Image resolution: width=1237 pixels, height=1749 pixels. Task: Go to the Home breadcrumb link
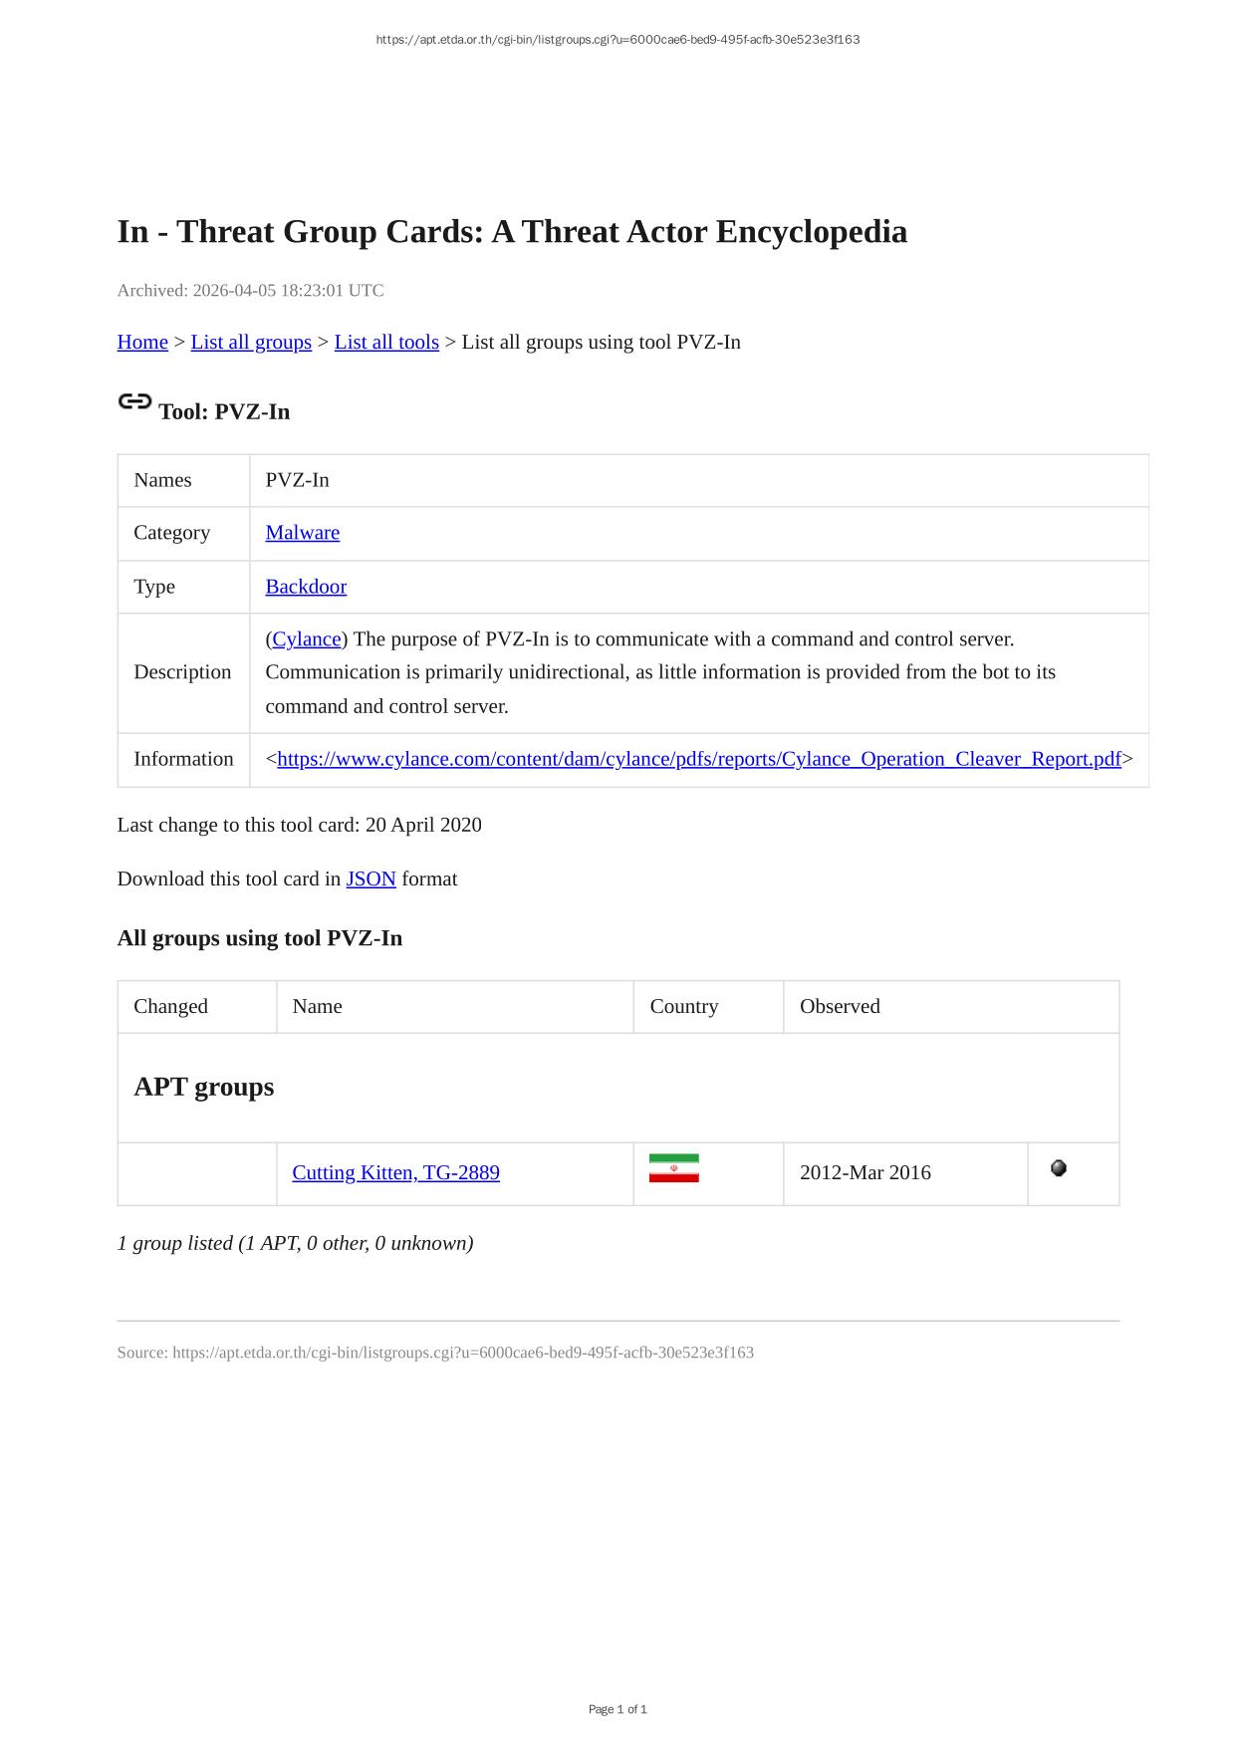[x=142, y=343]
